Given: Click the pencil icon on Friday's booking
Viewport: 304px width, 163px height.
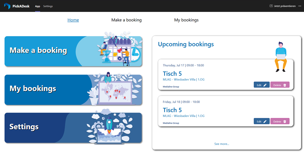Looking at the screenshot, I should (265, 122).
